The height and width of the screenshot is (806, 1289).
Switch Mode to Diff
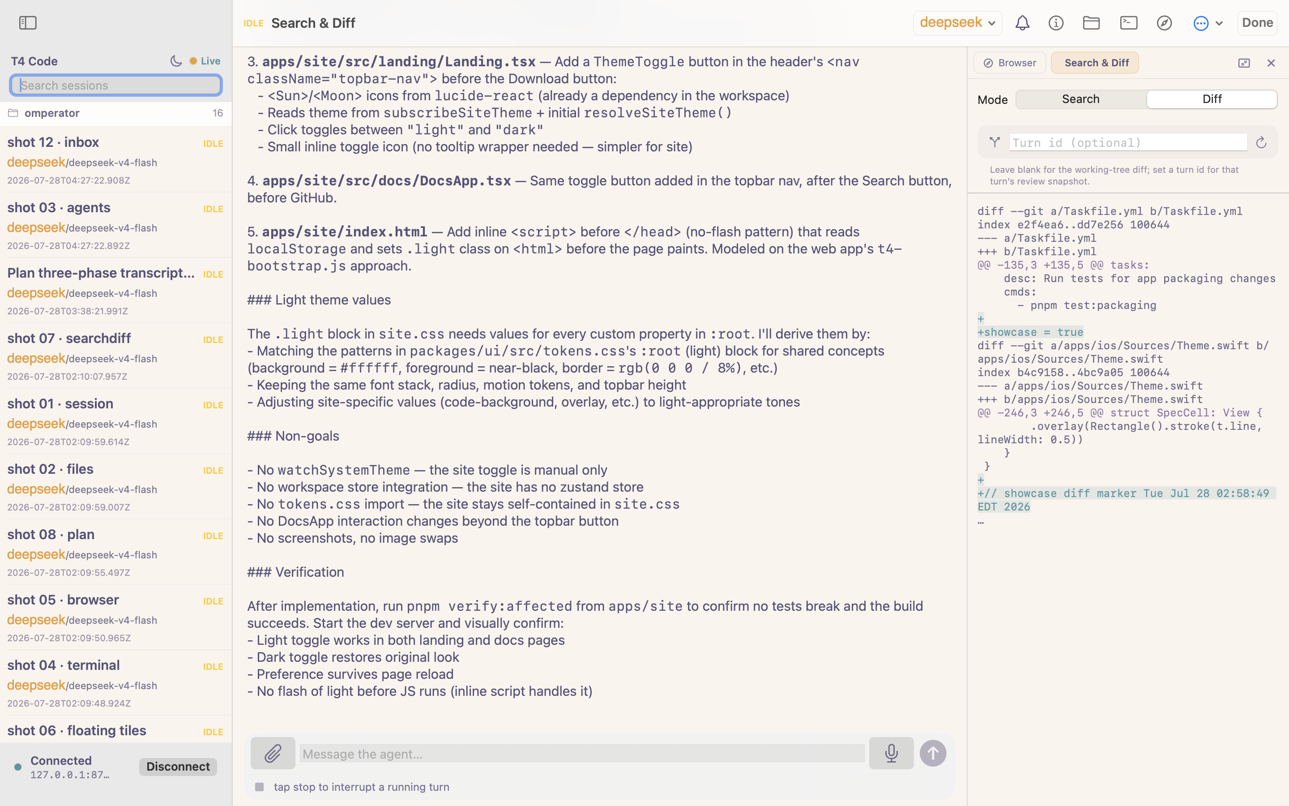click(x=1212, y=99)
